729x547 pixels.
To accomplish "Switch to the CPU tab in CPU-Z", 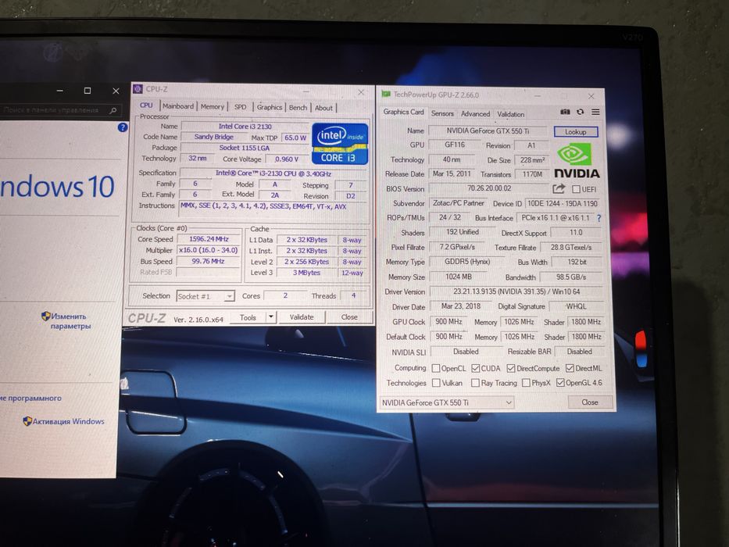I will pyautogui.click(x=146, y=105).
